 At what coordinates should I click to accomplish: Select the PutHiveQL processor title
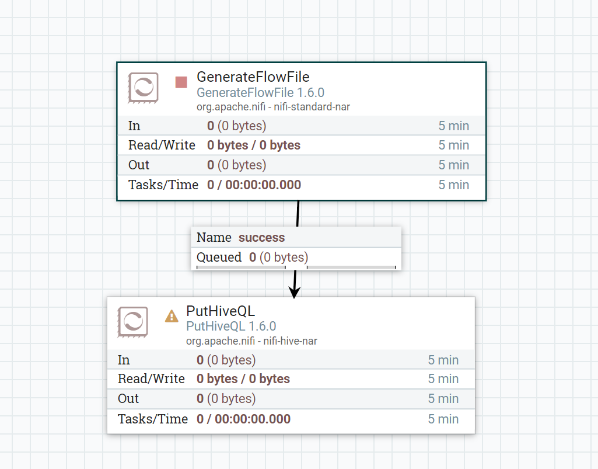pyautogui.click(x=221, y=311)
